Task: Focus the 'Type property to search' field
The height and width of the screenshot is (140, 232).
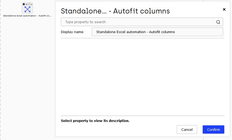Action: pos(142,22)
